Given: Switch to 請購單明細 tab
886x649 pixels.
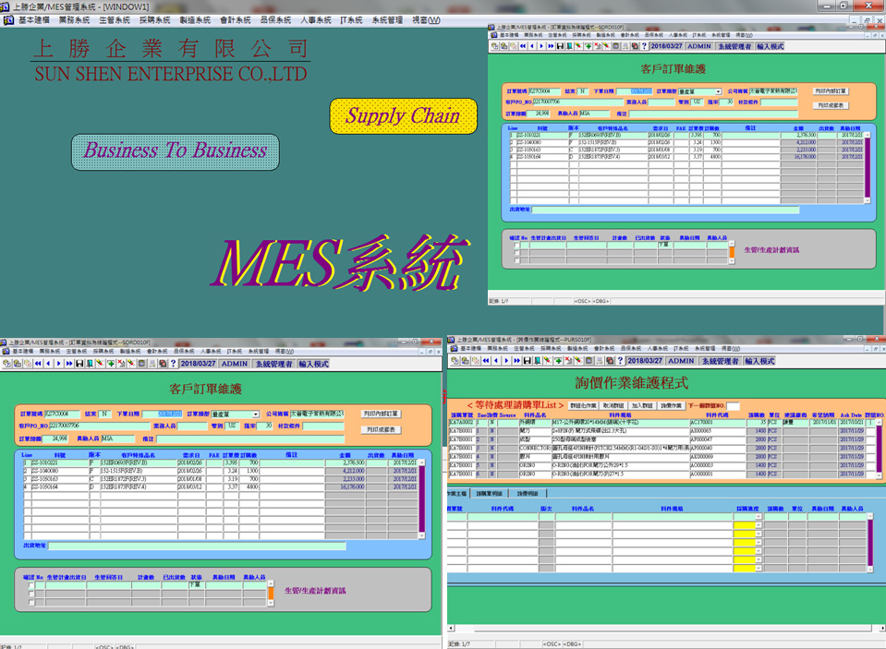Looking at the screenshot, I should point(489,493).
